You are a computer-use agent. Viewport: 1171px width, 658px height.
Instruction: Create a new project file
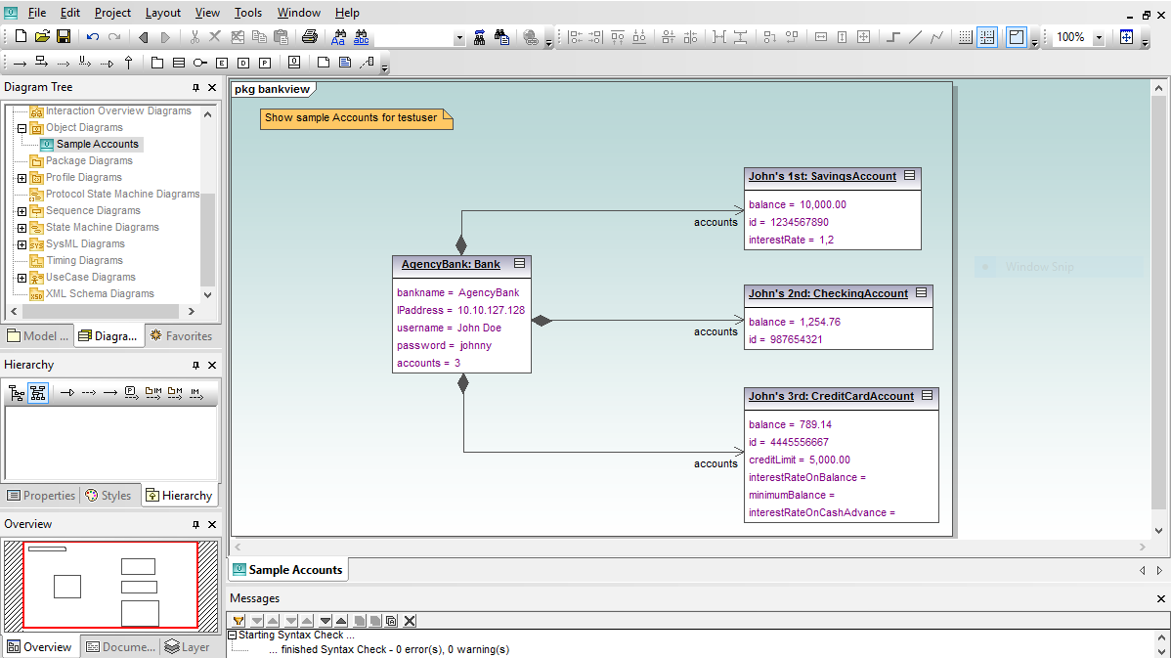pos(21,36)
